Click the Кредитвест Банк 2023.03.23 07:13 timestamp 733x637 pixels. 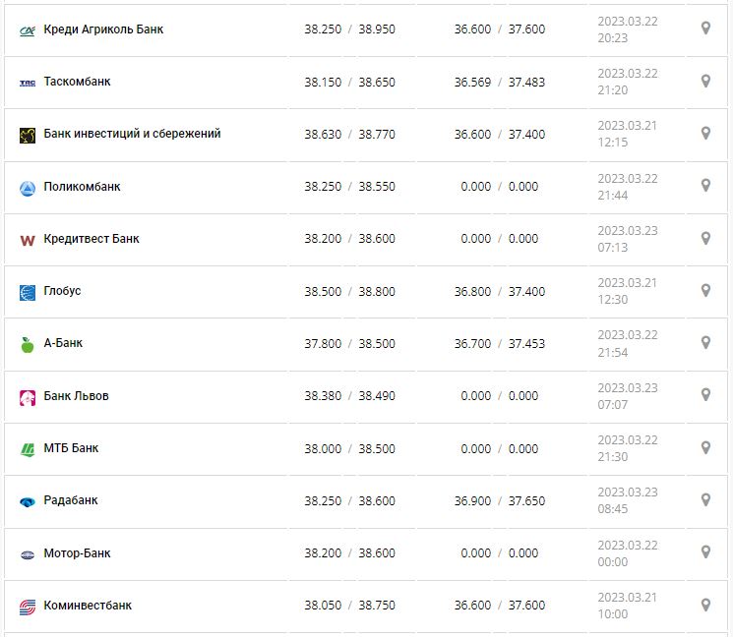[628, 239]
